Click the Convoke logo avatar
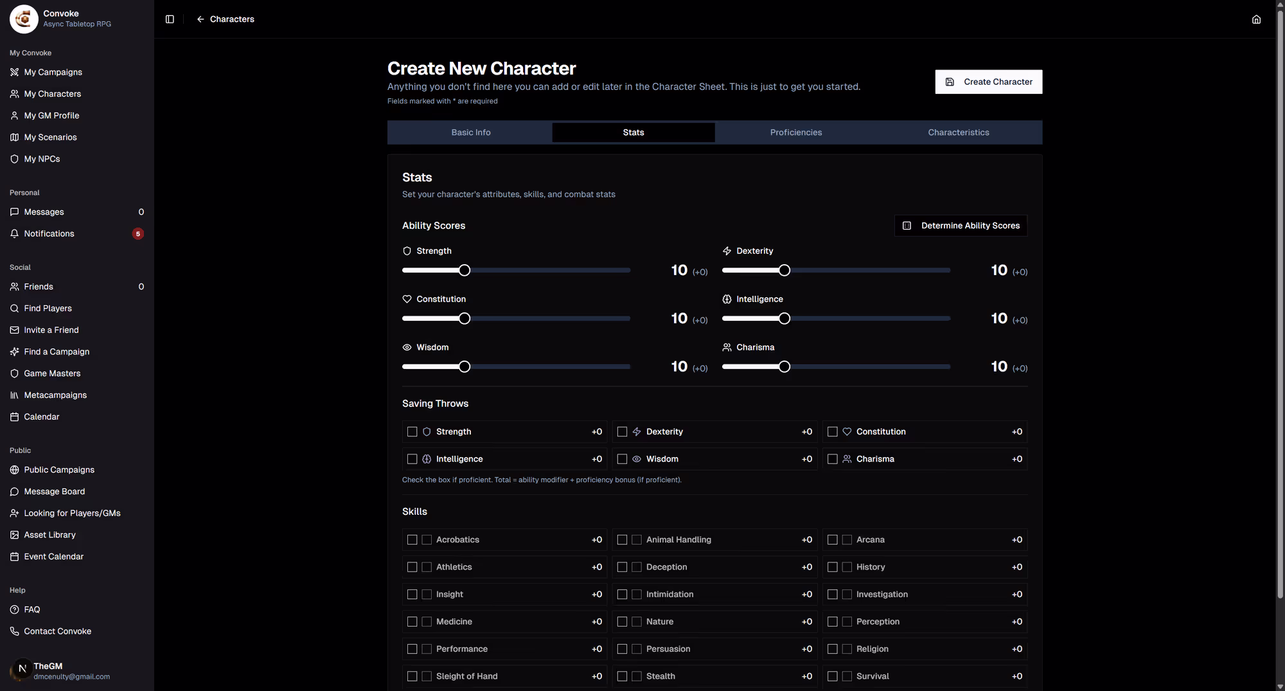The height and width of the screenshot is (691, 1285). coord(24,19)
